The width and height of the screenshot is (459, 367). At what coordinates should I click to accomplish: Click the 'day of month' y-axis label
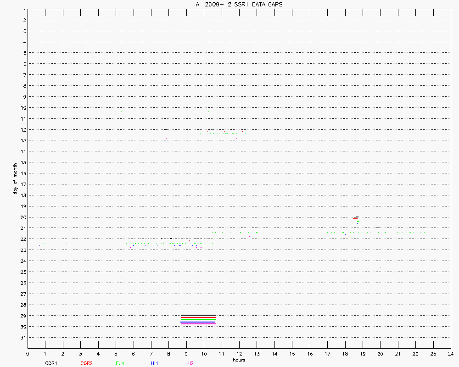pos(15,178)
